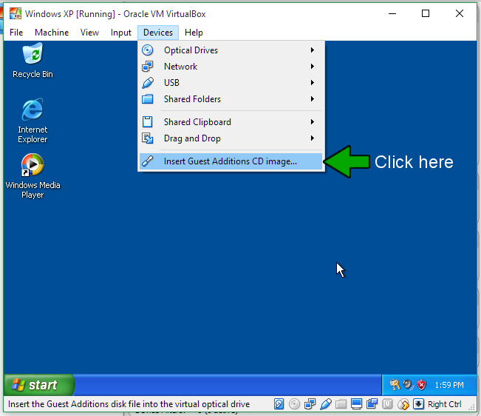Click the keys tray icon in XP taskbar
The height and width of the screenshot is (416, 481).
(395, 385)
